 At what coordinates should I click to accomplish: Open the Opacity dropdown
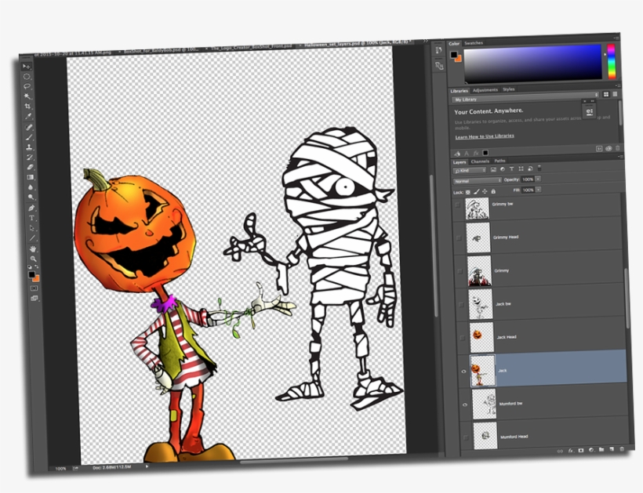(538, 179)
